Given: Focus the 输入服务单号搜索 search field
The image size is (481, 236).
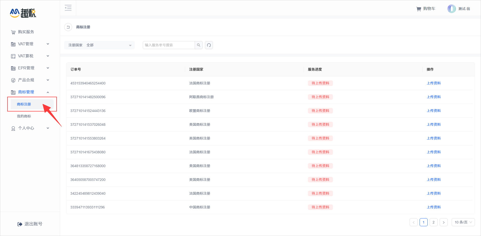Looking at the screenshot, I should (169, 45).
